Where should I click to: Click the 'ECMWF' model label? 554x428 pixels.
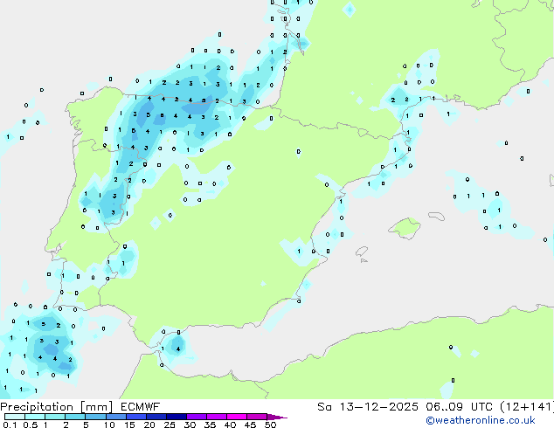pos(141,407)
